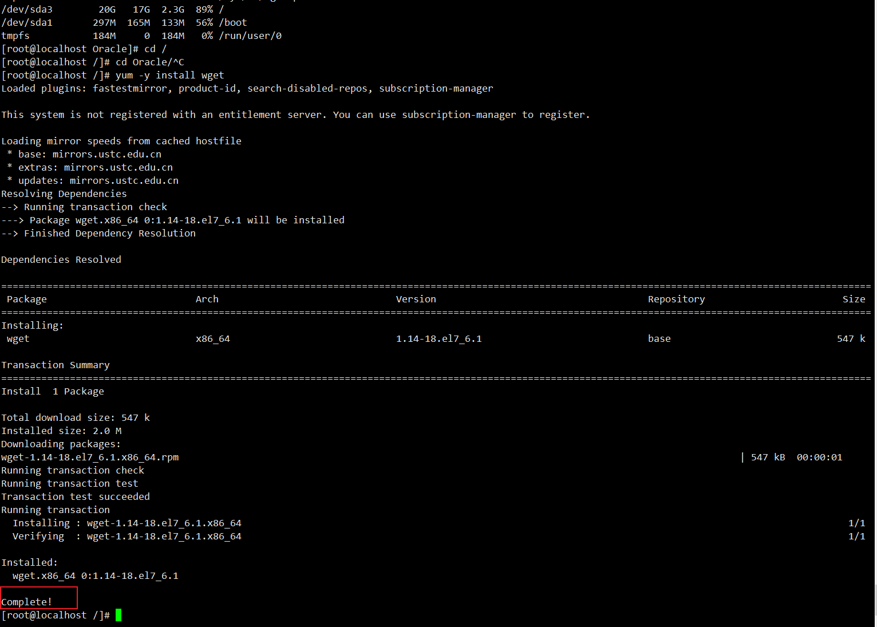Click the 'Installed:' heading line
The width and height of the screenshot is (877, 627).
point(30,562)
